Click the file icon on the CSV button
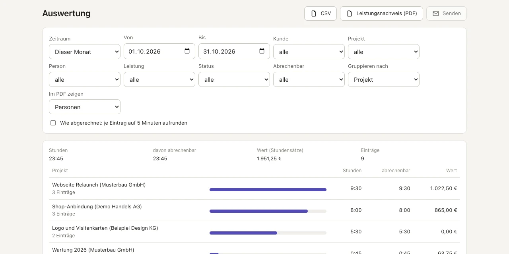Image resolution: width=509 pixels, height=254 pixels. [x=313, y=13]
